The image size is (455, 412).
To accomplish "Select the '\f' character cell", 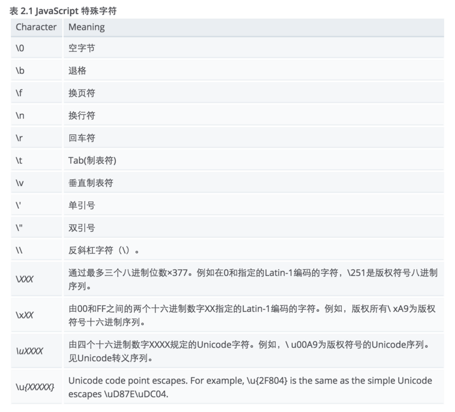I will (x=36, y=93).
